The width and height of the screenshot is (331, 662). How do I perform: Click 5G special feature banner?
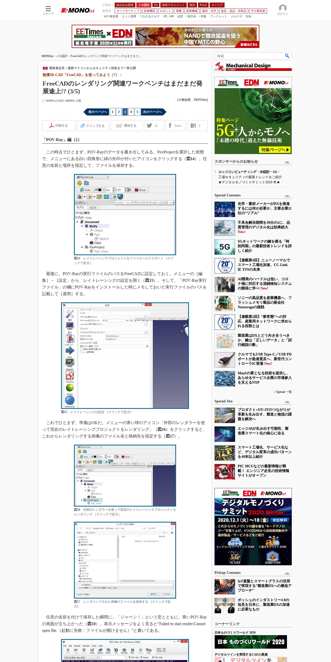point(253,115)
